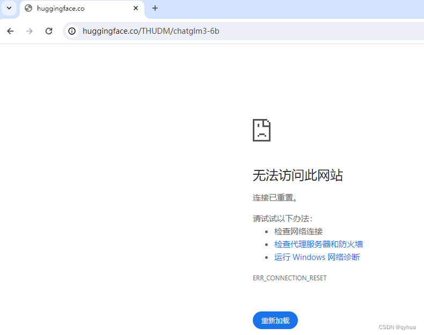This screenshot has width=424, height=335.
Task: Focus the address bar with huggingface.co URL
Action: (x=243, y=31)
